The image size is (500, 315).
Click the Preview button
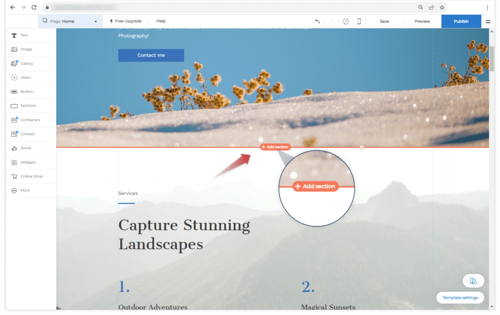point(422,22)
